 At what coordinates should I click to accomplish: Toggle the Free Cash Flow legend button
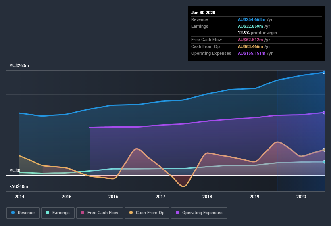point(100,213)
